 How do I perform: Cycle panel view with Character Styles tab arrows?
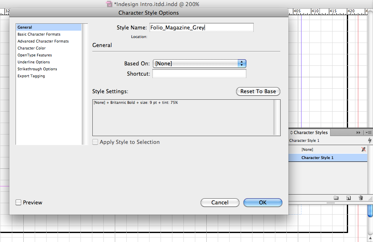tap(291, 132)
